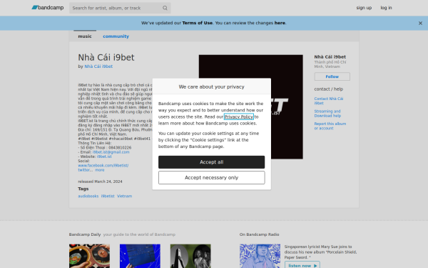
Task: Click the search magnifier icon
Action: click(165, 8)
